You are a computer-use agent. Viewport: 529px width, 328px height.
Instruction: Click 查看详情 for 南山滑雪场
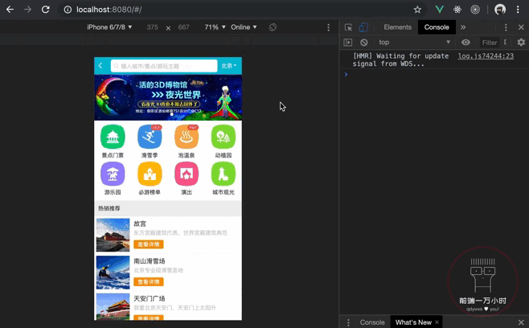pos(149,281)
